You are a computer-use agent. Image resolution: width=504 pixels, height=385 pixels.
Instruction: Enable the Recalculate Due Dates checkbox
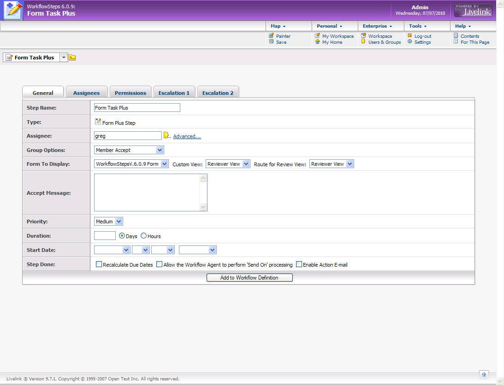point(99,265)
